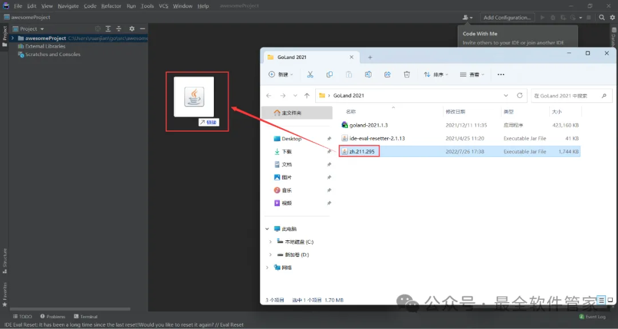Viewport: 618px width, 329px height.
Task: Open the Terminal tool window tab
Action: pyautogui.click(x=85, y=316)
